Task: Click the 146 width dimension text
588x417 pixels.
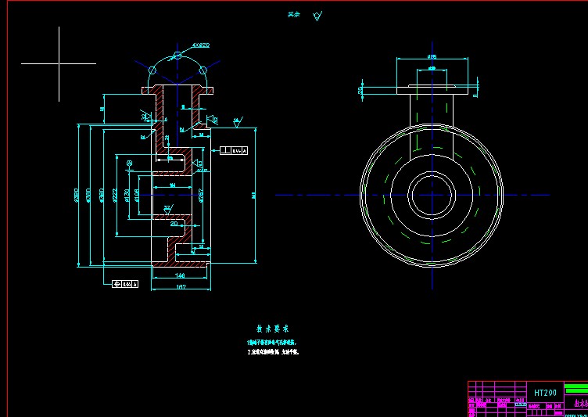Action: pyautogui.click(x=180, y=275)
